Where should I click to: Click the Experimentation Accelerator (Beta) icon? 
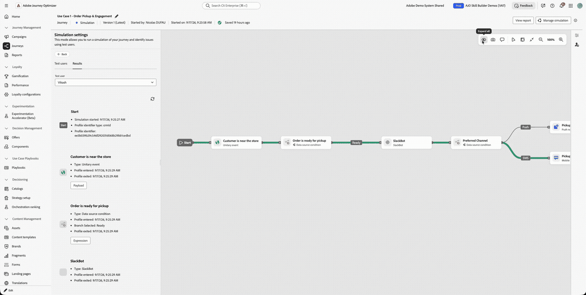point(6,116)
